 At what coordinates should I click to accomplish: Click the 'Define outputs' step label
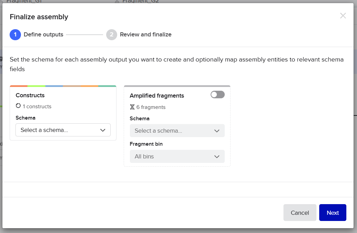[x=44, y=35]
